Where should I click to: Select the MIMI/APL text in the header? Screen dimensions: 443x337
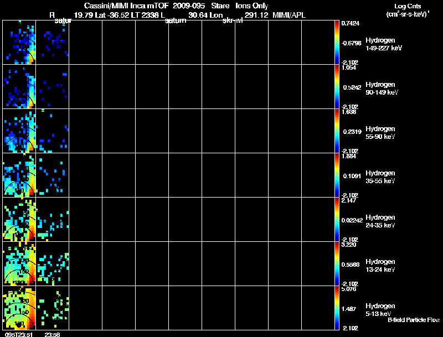coord(289,15)
